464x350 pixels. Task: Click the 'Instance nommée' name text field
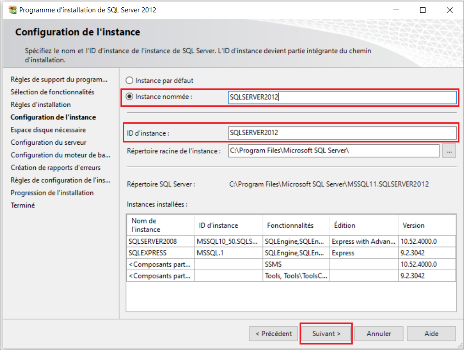(342, 97)
